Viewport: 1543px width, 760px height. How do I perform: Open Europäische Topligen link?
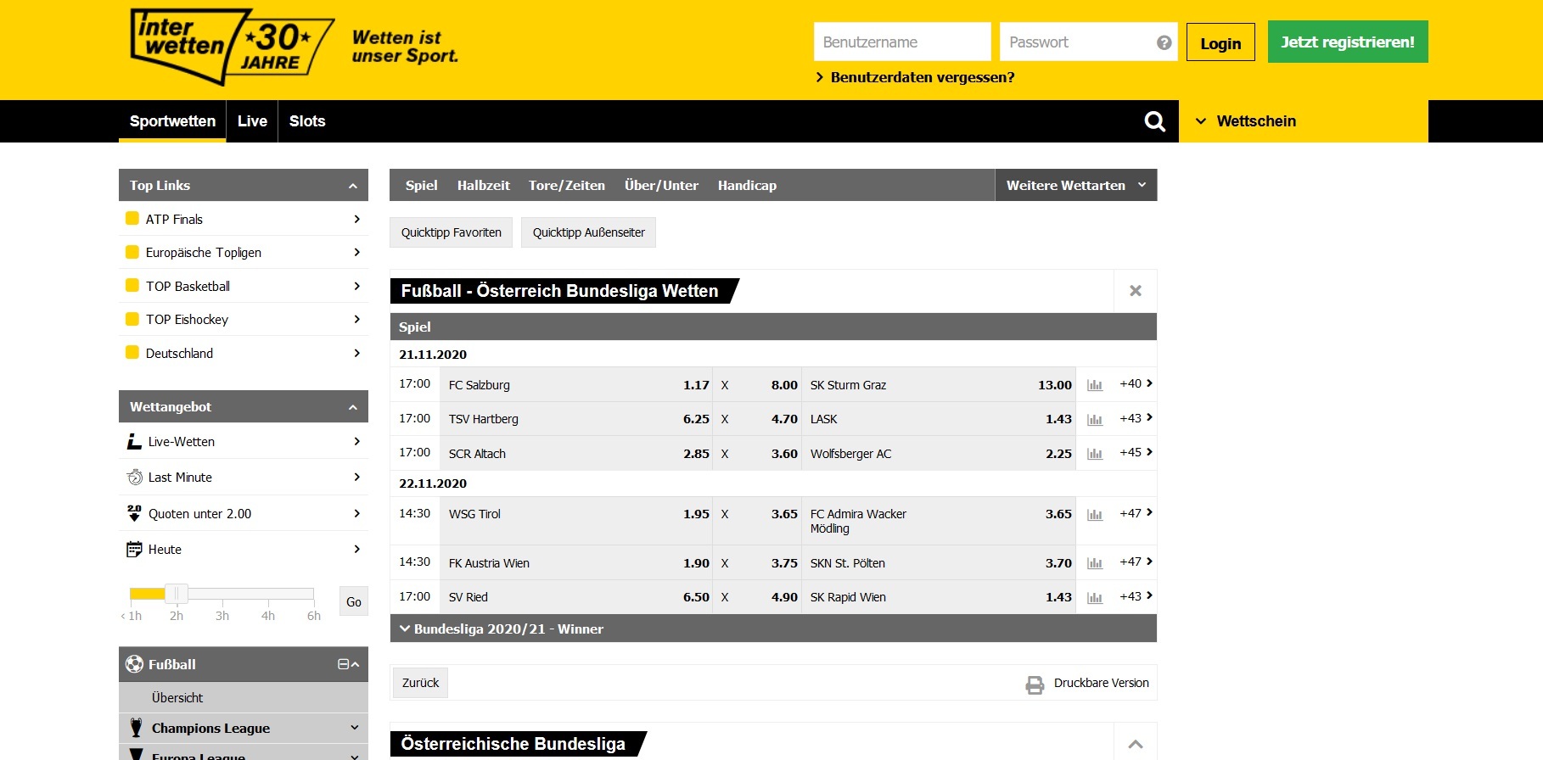pyautogui.click(x=244, y=252)
